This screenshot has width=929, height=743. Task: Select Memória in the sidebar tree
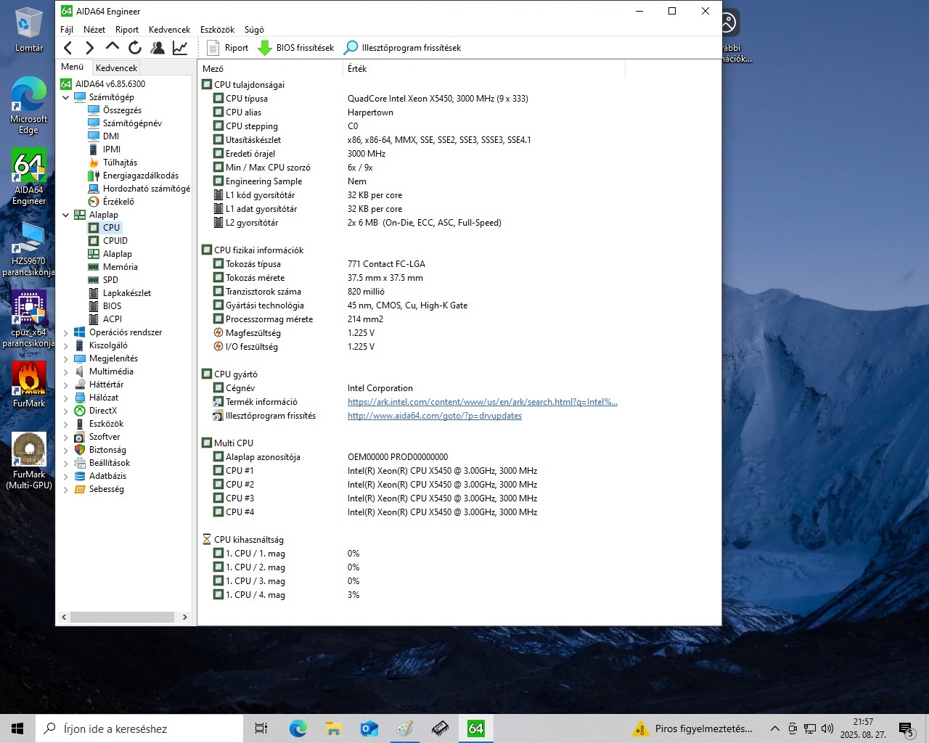[120, 267]
